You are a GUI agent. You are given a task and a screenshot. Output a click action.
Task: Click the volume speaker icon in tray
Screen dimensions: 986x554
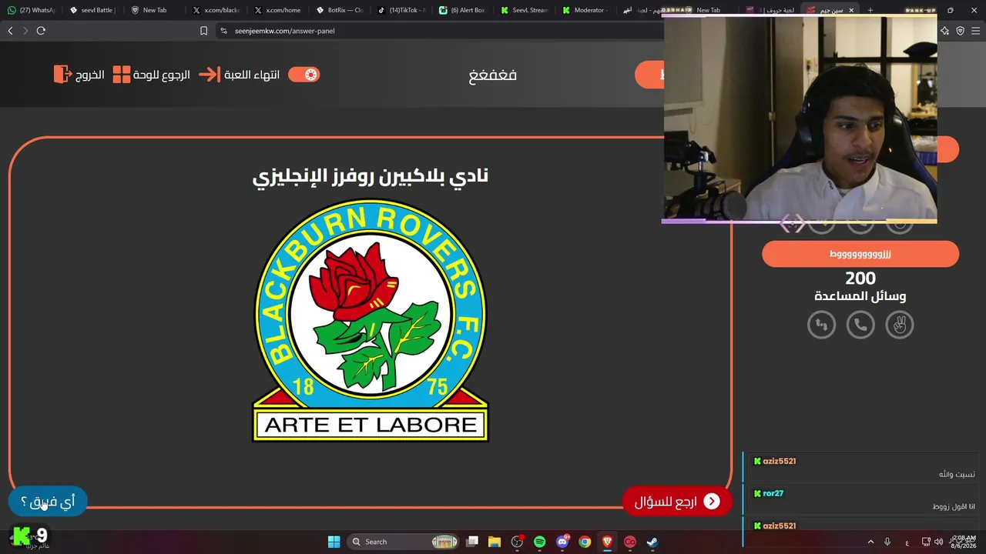938,542
